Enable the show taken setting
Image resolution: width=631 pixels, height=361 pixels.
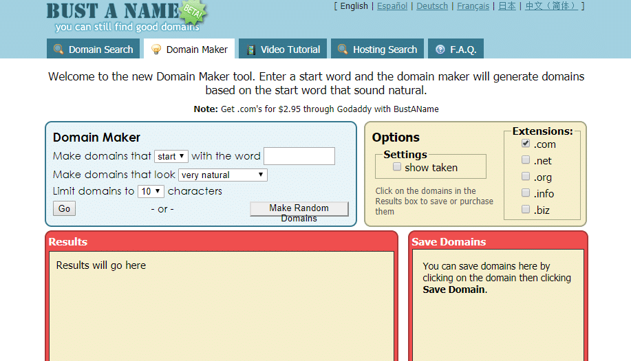tap(397, 166)
